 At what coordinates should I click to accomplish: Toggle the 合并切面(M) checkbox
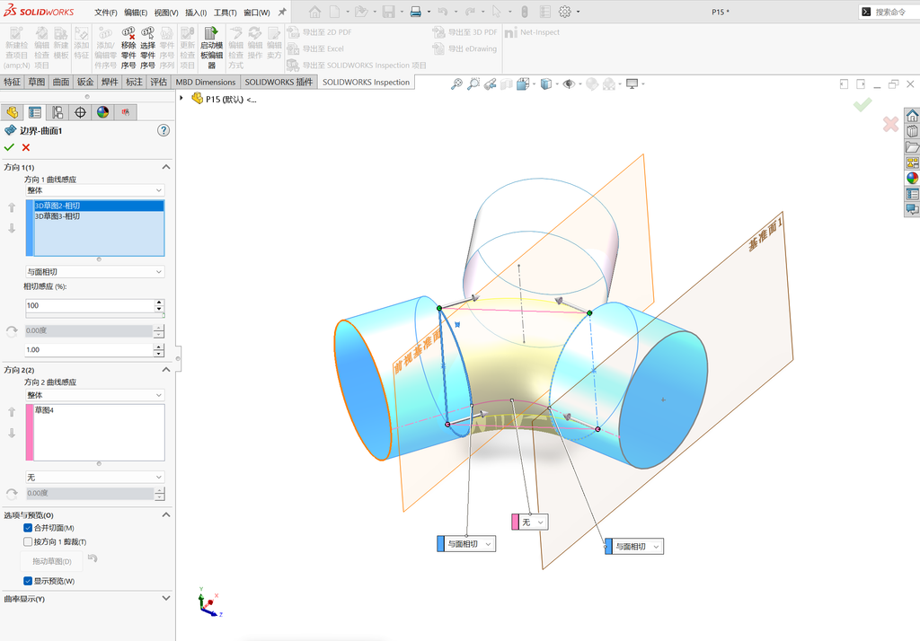click(28, 528)
